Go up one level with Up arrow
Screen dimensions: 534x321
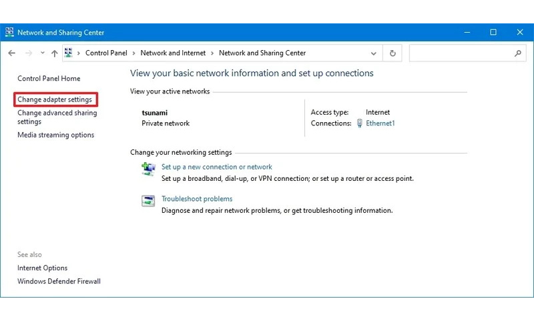pos(55,53)
